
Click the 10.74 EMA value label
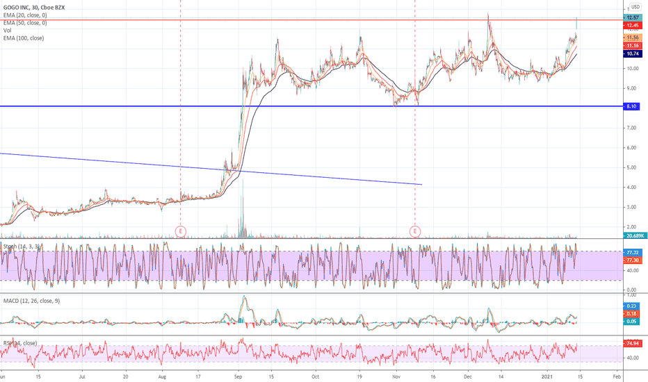(632, 53)
